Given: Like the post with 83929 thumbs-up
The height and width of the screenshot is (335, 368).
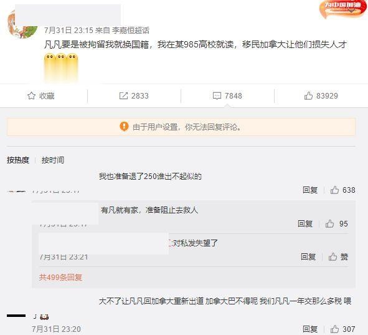Looking at the screenshot, I should point(308,95).
